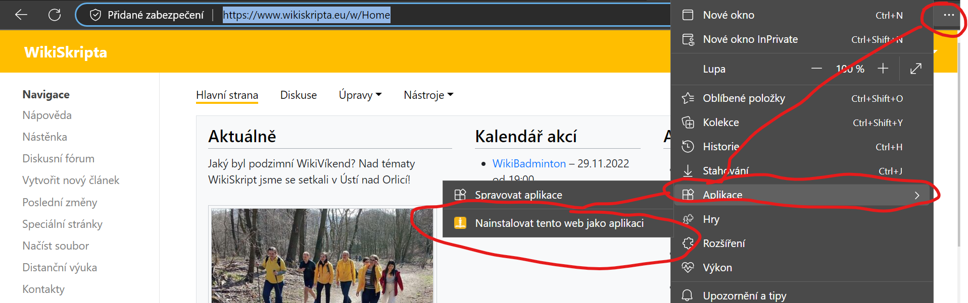Click the Kalendář akcí heading

pos(526,136)
